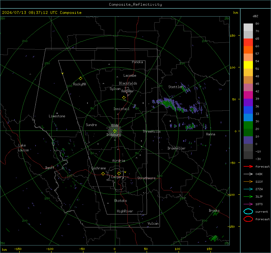Click the Blackfalds label
The image size is (271, 253).
[x=128, y=83]
